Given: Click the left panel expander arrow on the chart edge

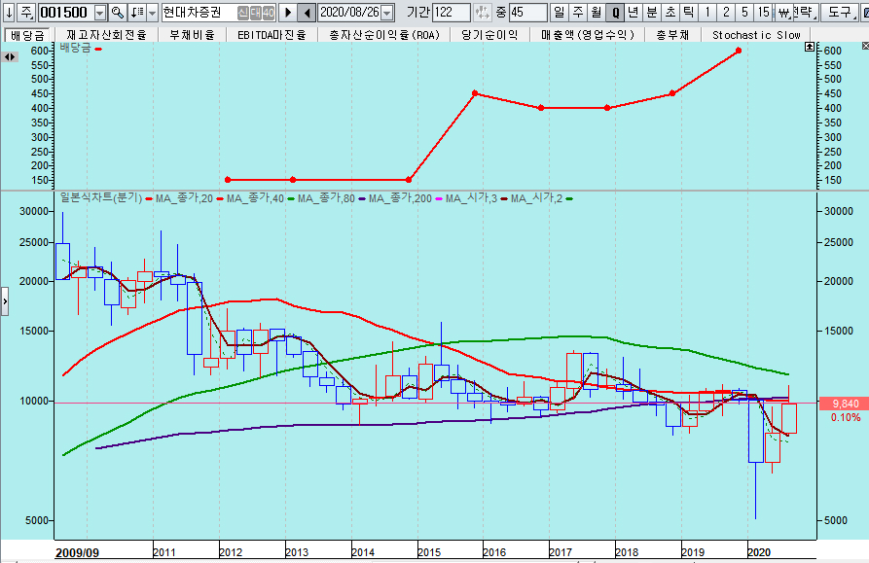Looking at the screenshot, I should pyautogui.click(x=5, y=302).
